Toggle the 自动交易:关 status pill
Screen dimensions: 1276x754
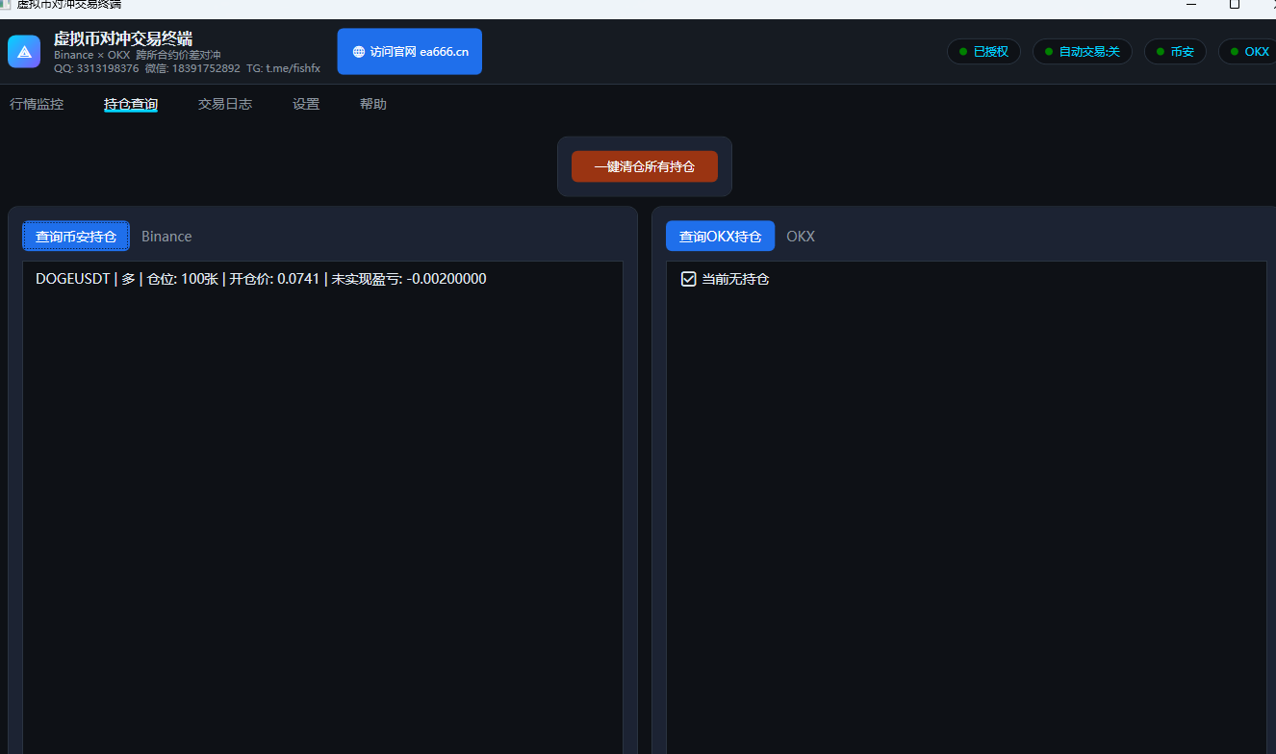point(1082,52)
